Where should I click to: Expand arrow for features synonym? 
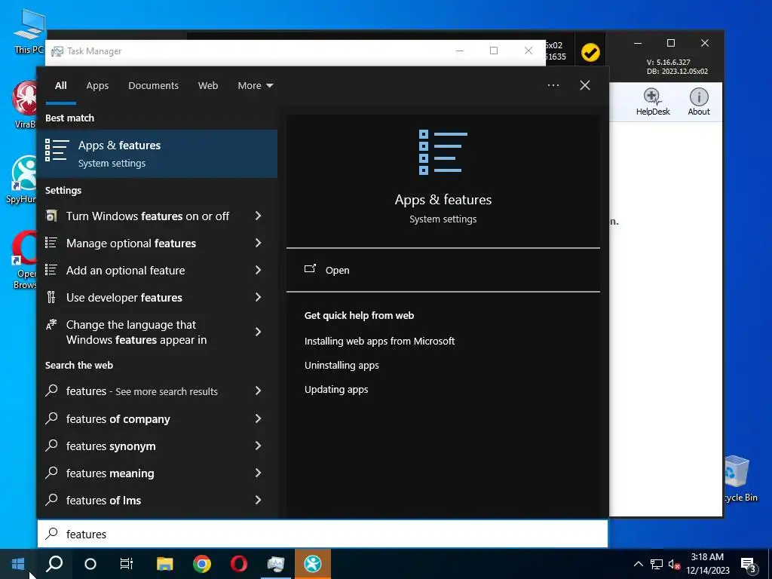pyautogui.click(x=259, y=446)
